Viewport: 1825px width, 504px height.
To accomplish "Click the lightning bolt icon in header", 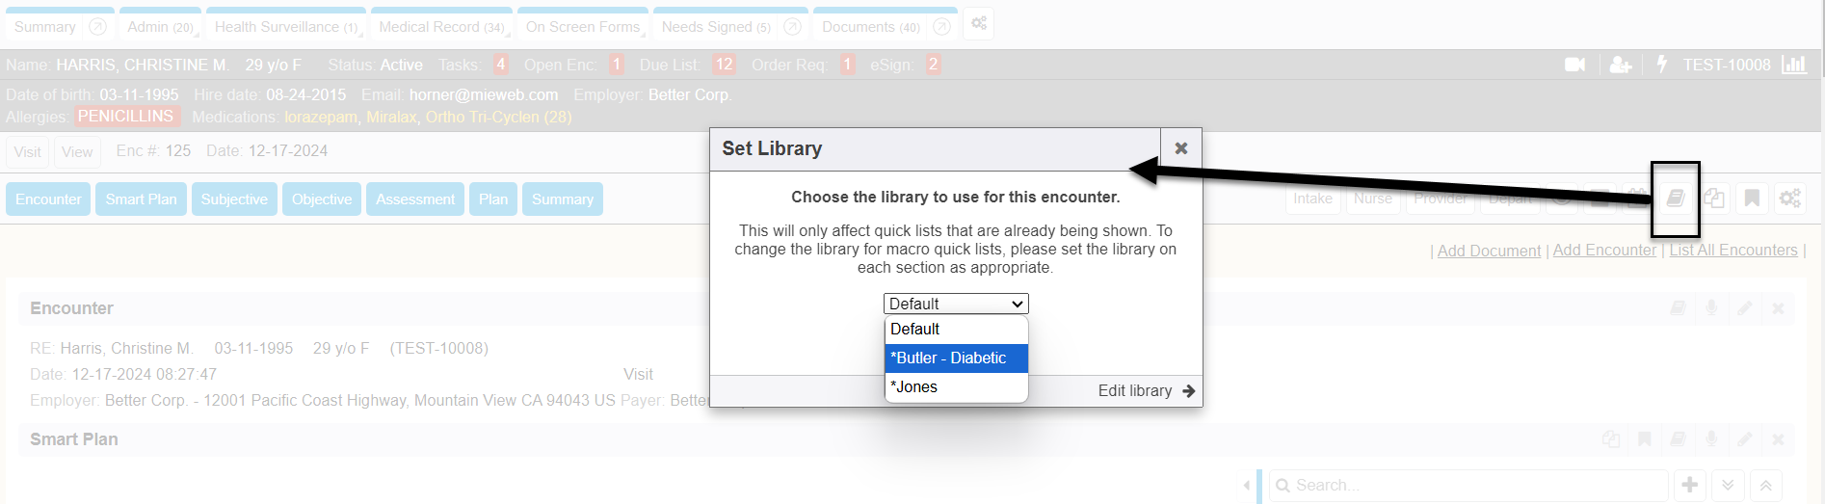I will [x=1662, y=65].
